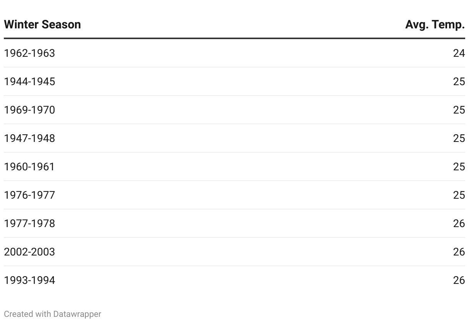Click temperature value in 1944-1945 row

coord(459,81)
